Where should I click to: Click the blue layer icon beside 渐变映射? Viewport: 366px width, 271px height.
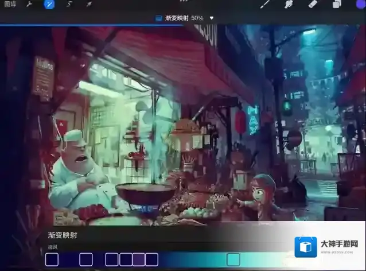pos(159,18)
